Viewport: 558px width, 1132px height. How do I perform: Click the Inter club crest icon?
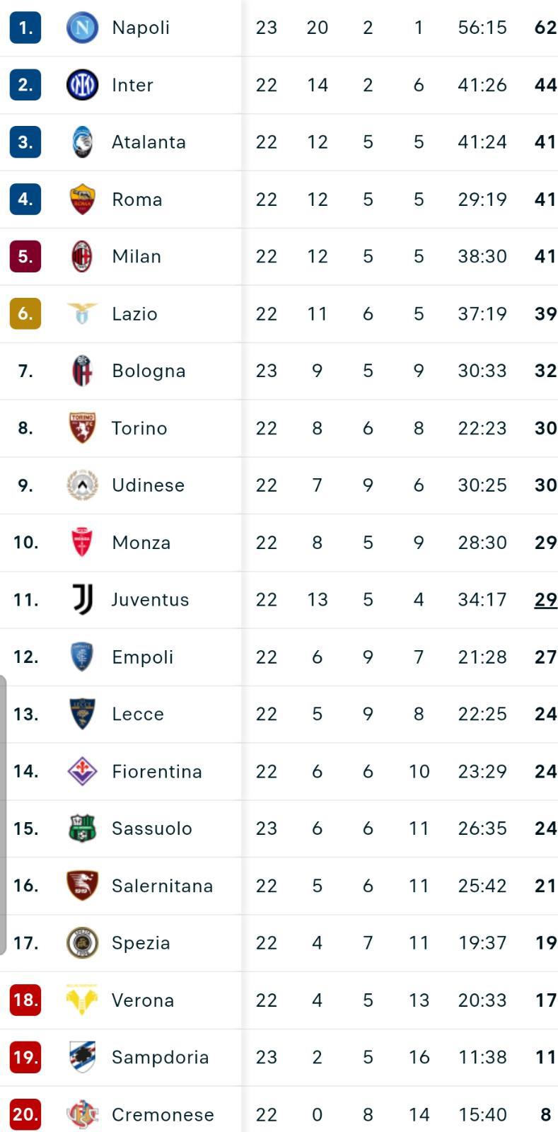click(82, 85)
